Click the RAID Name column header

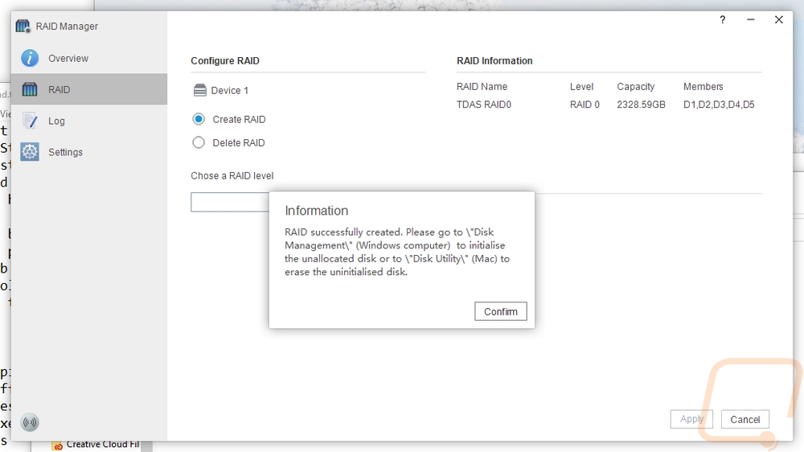[482, 87]
